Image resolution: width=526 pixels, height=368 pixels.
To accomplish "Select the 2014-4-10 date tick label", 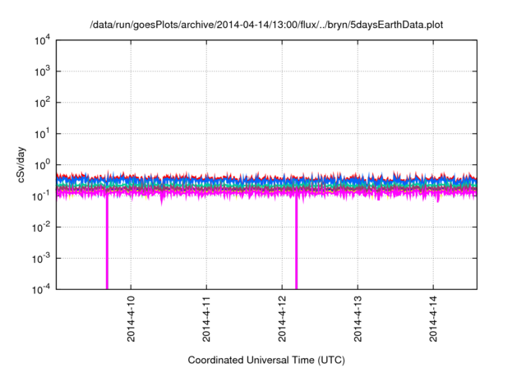I will [x=131, y=319].
